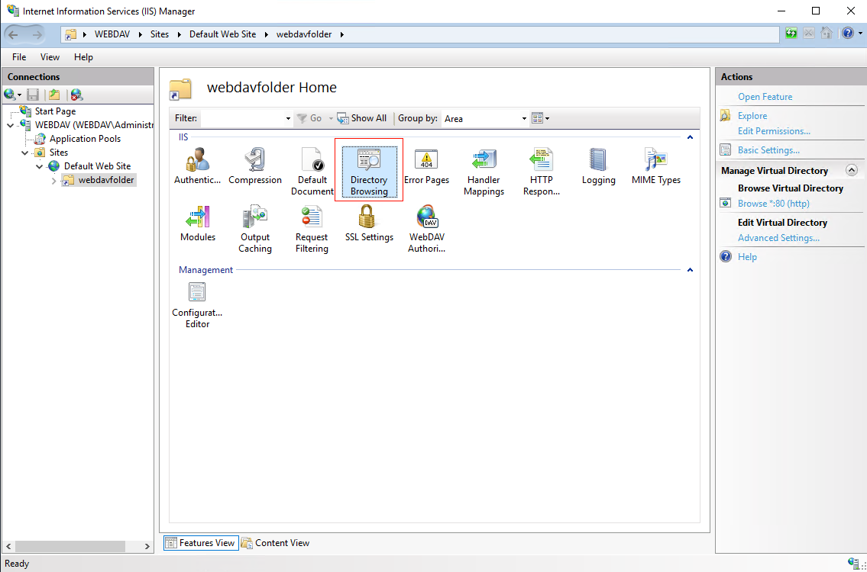The width and height of the screenshot is (867, 572).
Task: Open the MIME Types feature
Action: (x=655, y=166)
